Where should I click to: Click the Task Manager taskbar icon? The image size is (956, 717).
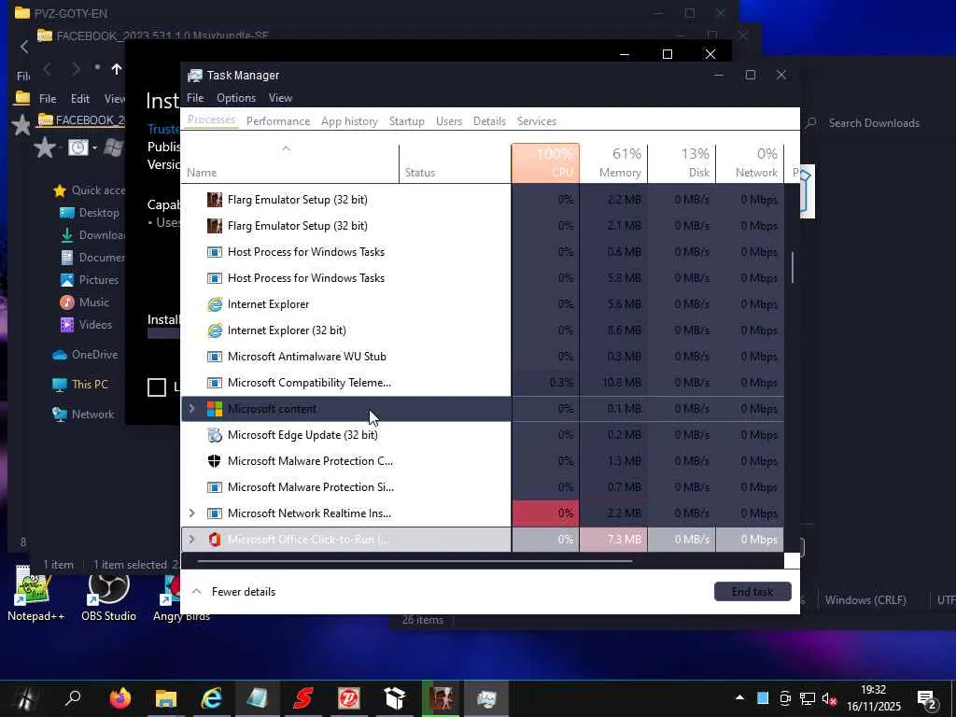pyautogui.click(x=485, y=698)
